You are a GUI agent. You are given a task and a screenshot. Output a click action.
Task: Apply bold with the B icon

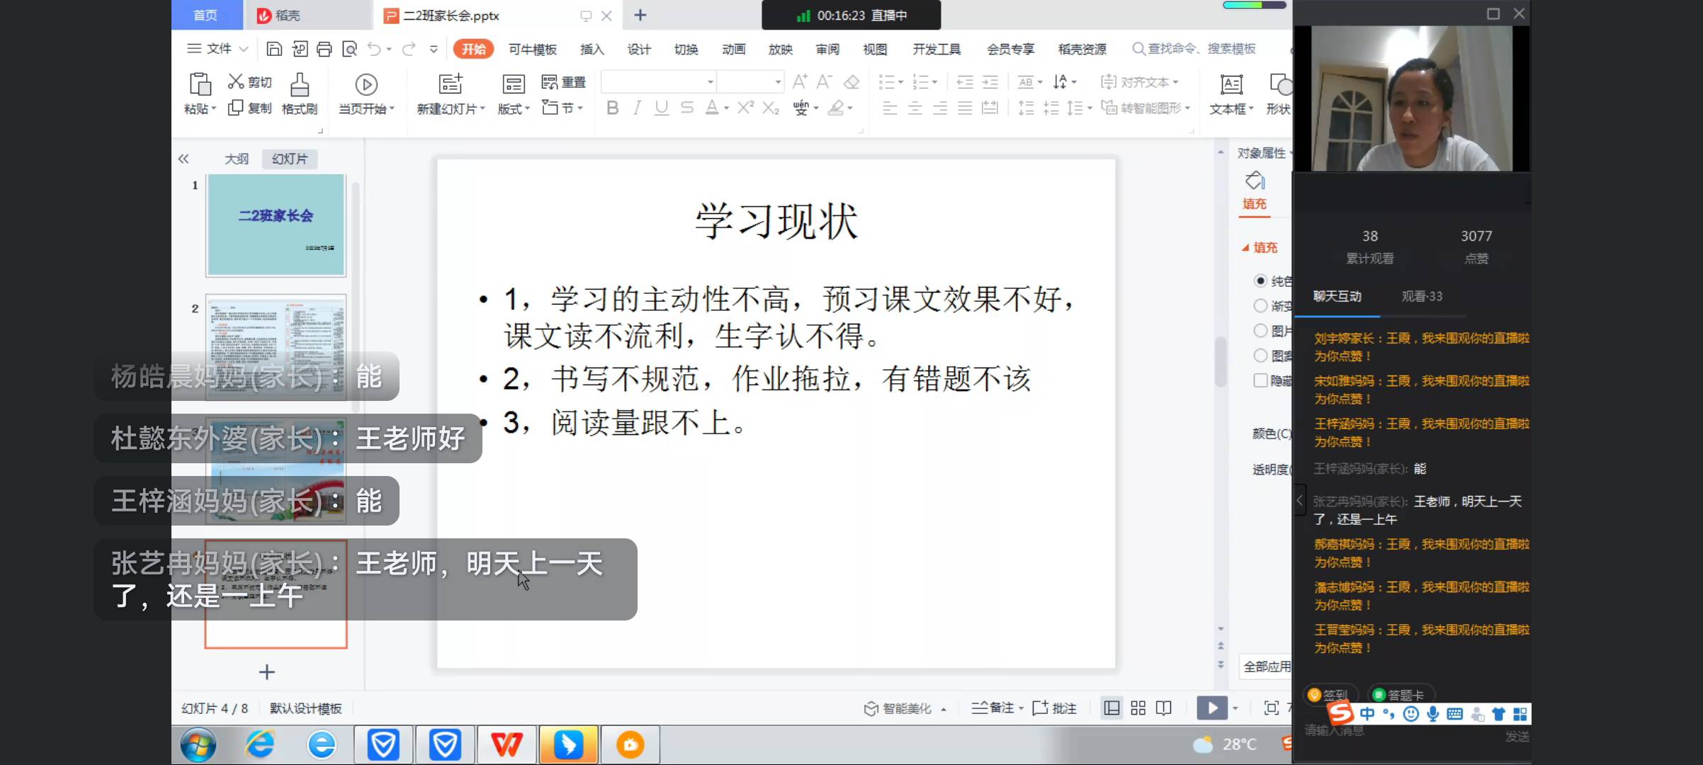click(x=611, y=108)
